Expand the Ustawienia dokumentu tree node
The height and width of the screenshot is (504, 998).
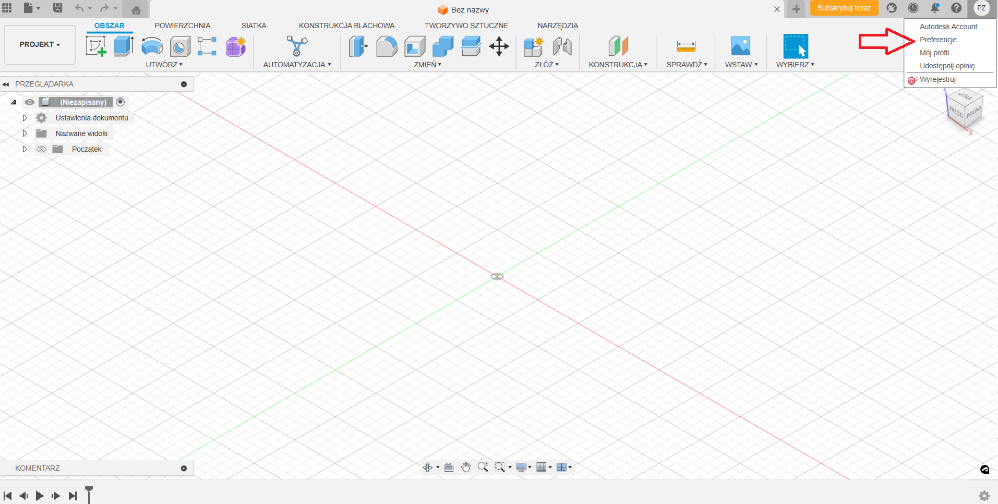25,118
